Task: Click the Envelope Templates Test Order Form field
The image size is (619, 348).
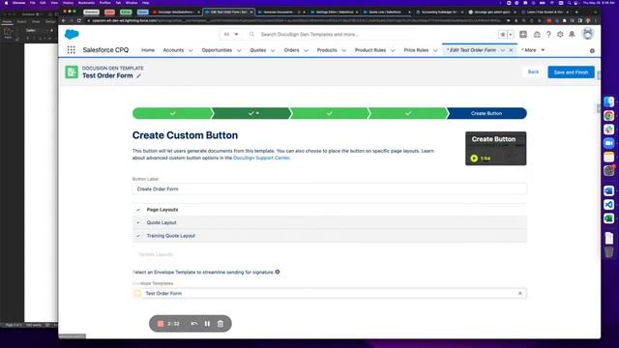Action: [x=329, y=293]
